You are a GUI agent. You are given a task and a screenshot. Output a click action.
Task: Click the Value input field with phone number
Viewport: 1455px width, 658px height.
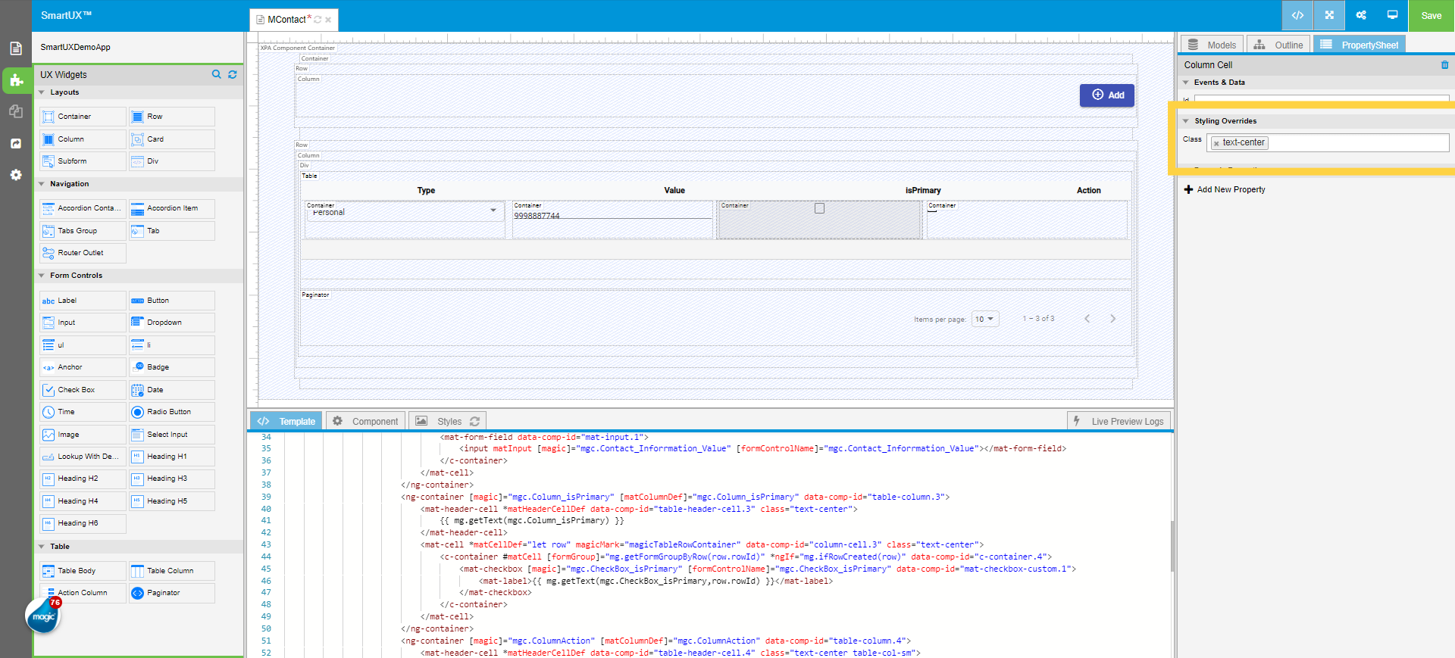611,215
